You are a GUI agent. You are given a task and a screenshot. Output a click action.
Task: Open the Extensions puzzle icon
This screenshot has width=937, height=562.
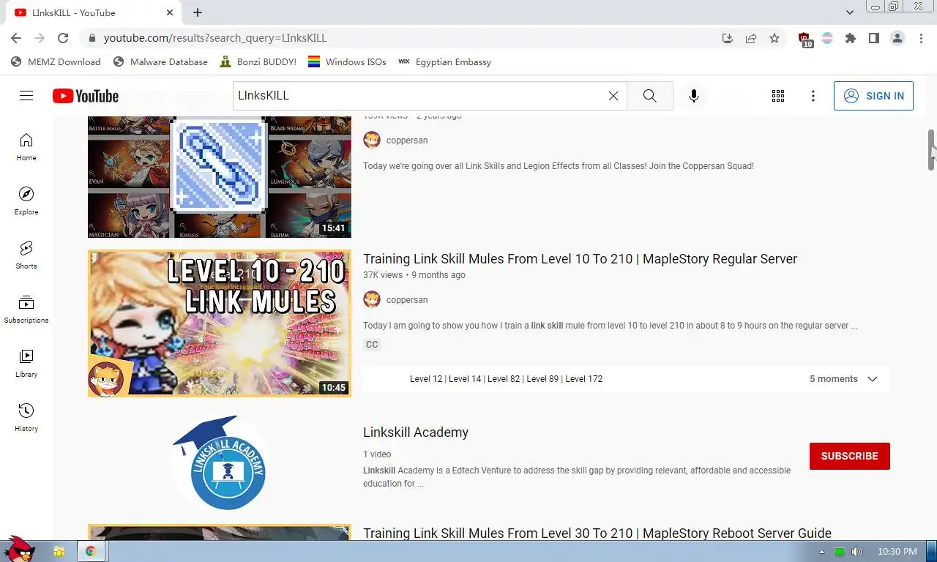coord(851,38)
